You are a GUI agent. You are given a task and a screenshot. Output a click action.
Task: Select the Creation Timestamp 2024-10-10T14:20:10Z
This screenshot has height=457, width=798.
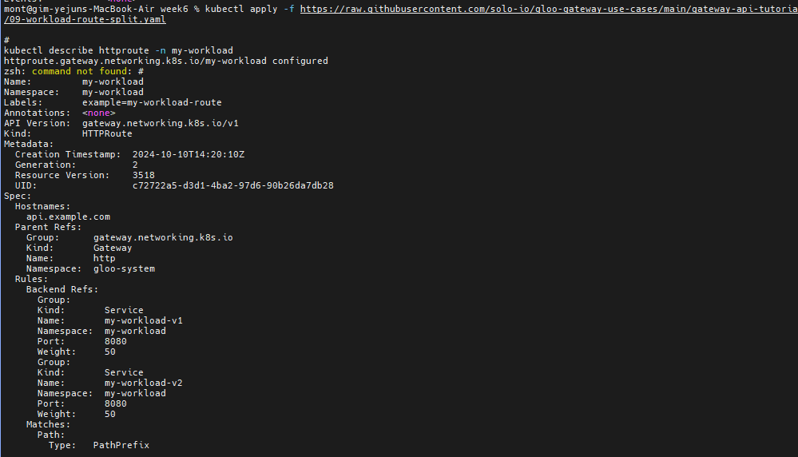pos(189,154)
